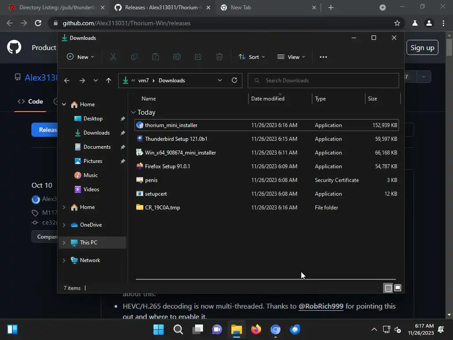Open the browser three-dot menu
This screenshot has width=453, height=340.
[x=443, y=23]
